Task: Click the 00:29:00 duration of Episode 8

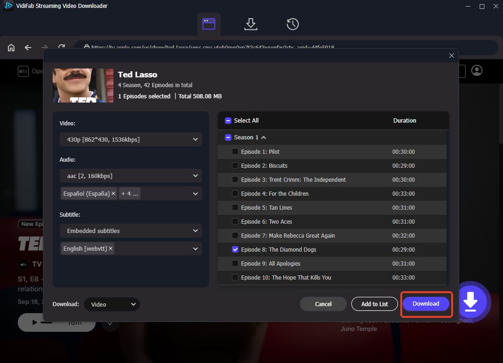Action: pos(403,250)
